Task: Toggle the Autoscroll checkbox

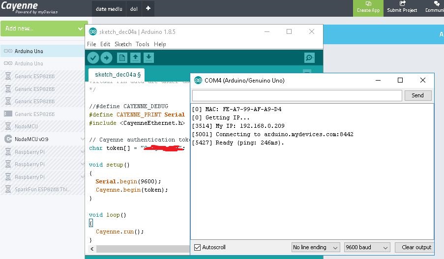Action: pyautogui.click(x=197, y=247)
